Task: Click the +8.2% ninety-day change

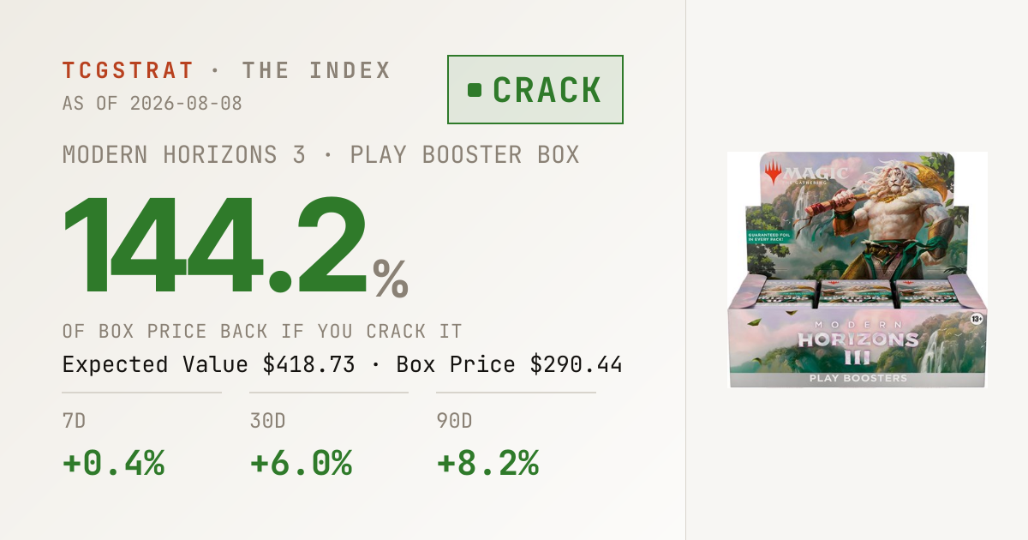Action: [x=487, y=464]
